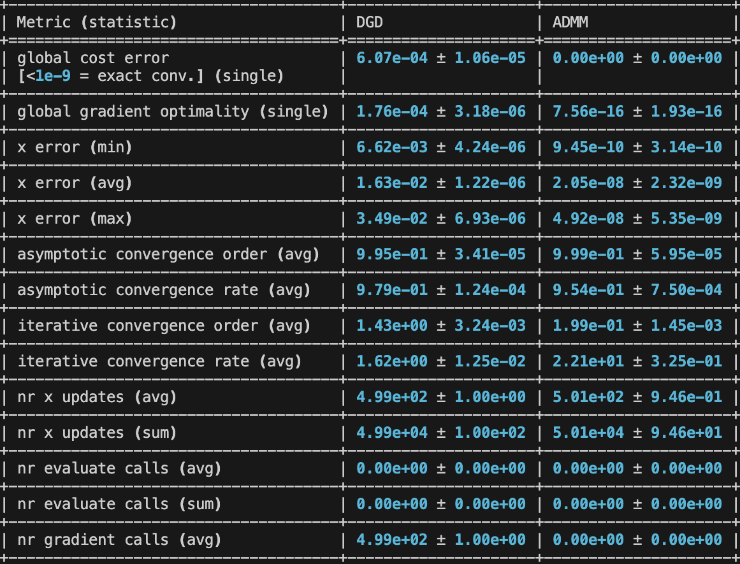Click DGD value 1.76e-04 ± 3.18e-06
This screenshot has width=740, height=564.
pyautogui.click(x=441, y=112)
